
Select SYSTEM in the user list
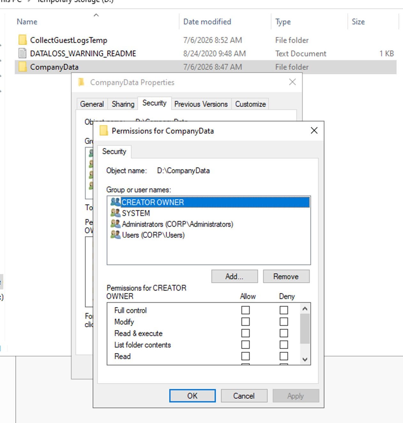209,213
